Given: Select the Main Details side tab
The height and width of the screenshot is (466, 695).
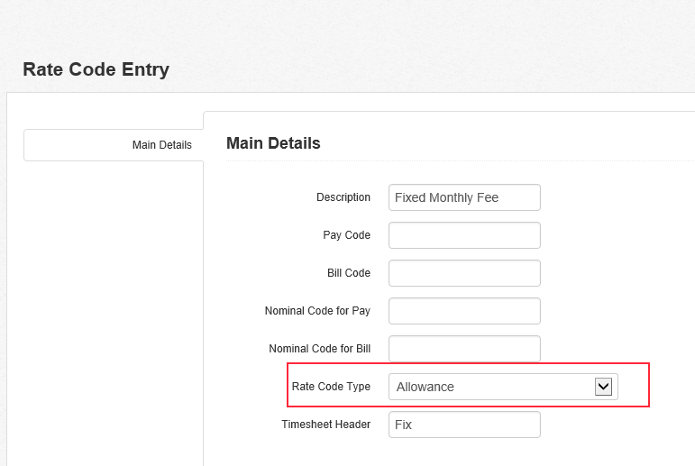Looking at the screenshot, I should pyautogui.click(x=114, y=145).
